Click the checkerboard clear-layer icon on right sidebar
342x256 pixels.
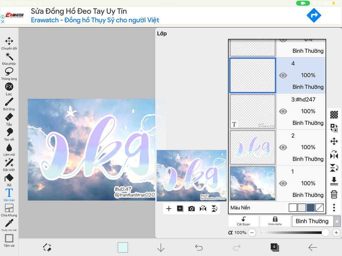tap(334, 115)
